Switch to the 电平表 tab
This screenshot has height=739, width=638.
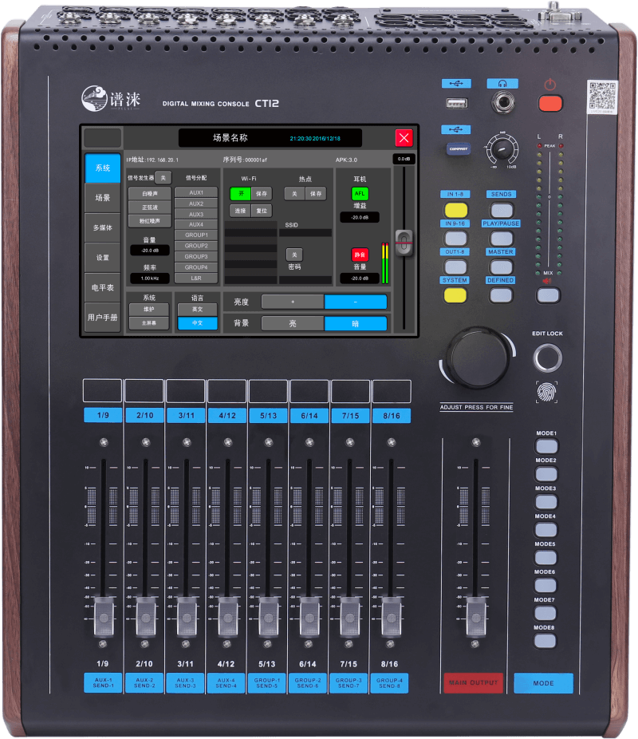click(103, 287)
